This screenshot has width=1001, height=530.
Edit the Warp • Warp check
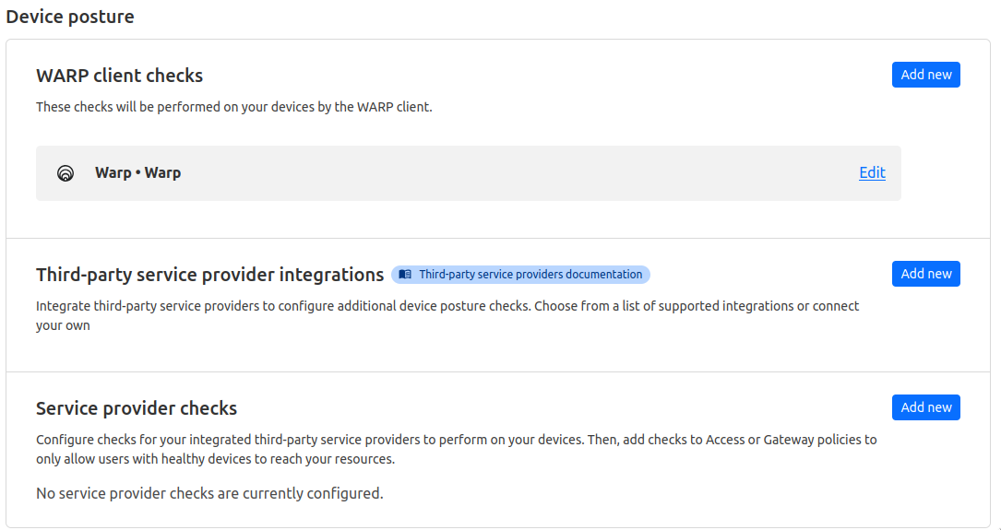[x=872, y=173]
